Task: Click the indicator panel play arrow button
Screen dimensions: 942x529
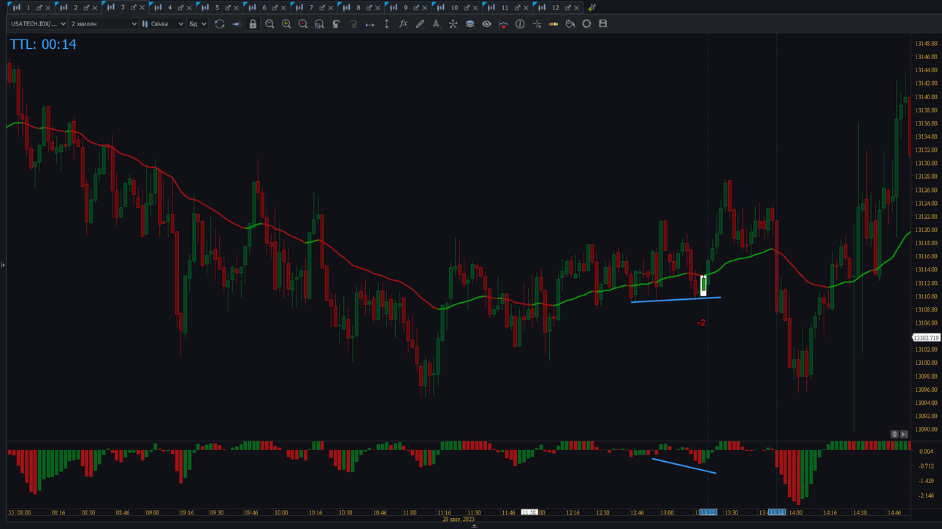Action: coord(904,434)
